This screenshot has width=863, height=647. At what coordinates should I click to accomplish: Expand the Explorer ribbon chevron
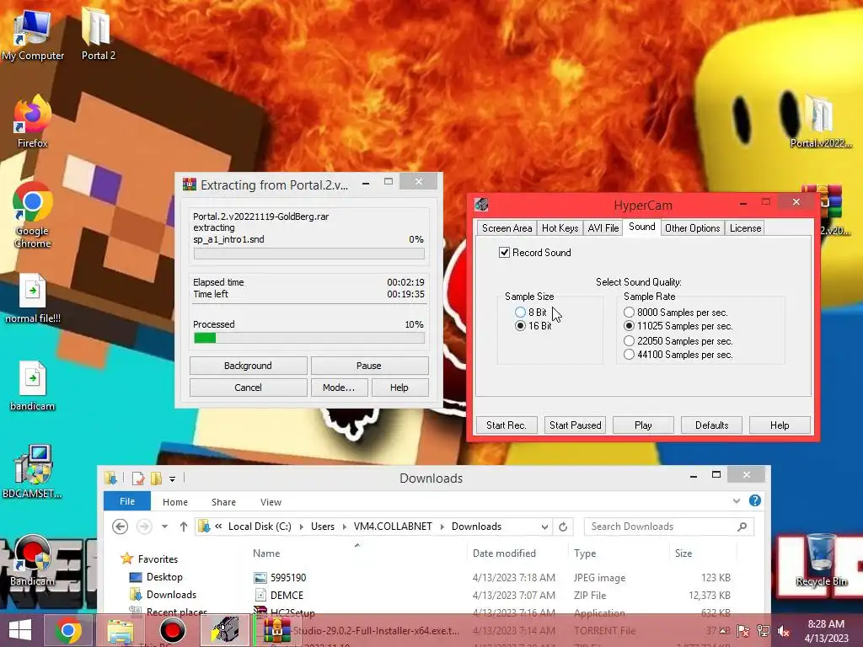coord(737,500)
